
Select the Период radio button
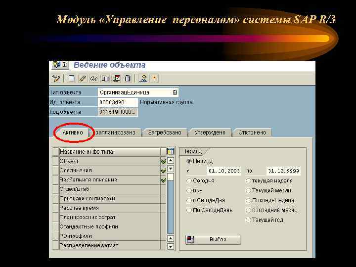point(188,161)
